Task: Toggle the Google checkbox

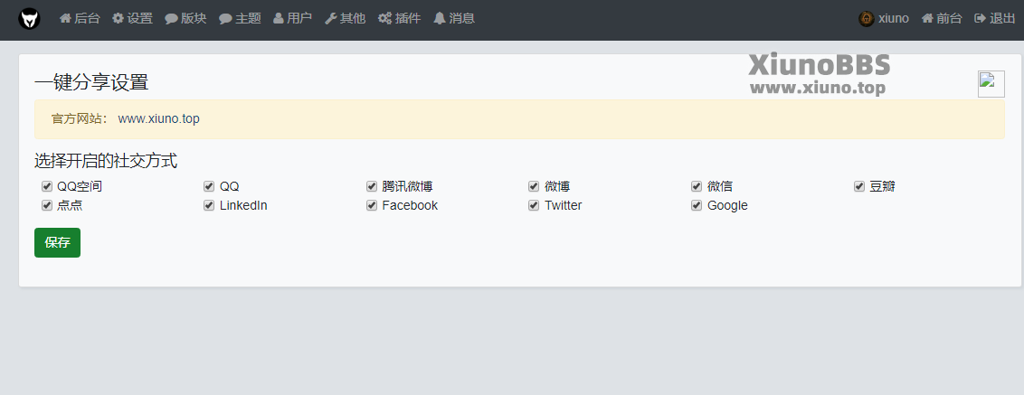Action: (x=697, y=205)
